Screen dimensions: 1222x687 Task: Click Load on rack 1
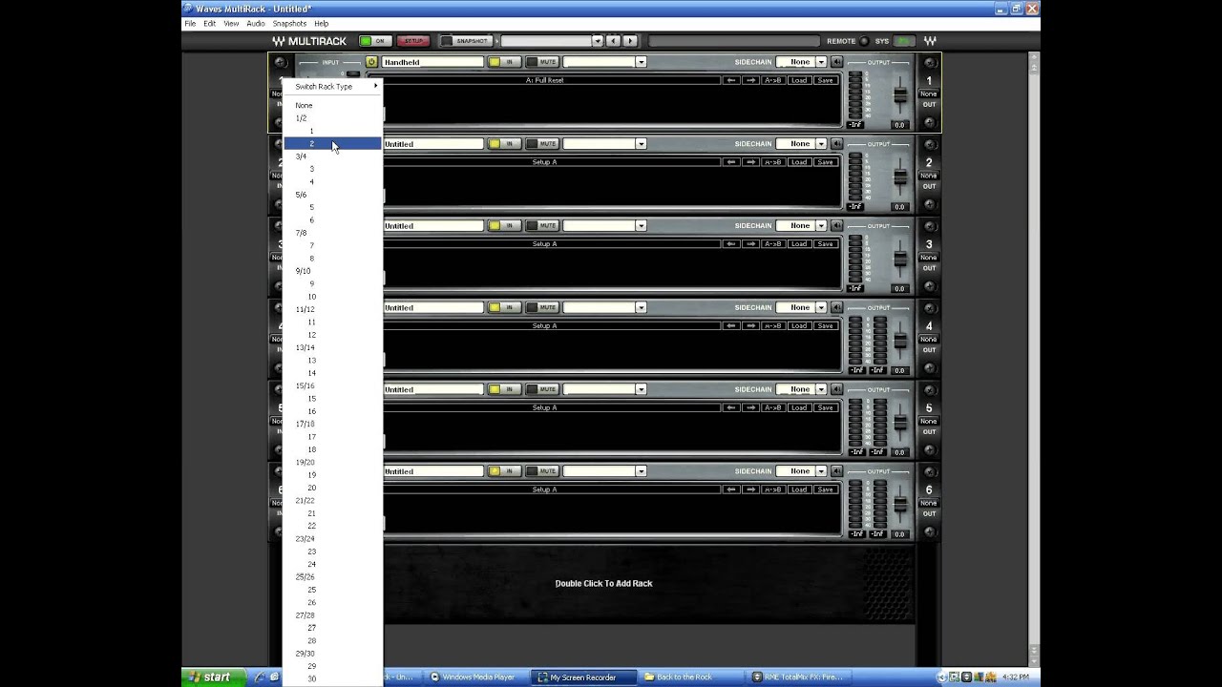tap(799, 80)
